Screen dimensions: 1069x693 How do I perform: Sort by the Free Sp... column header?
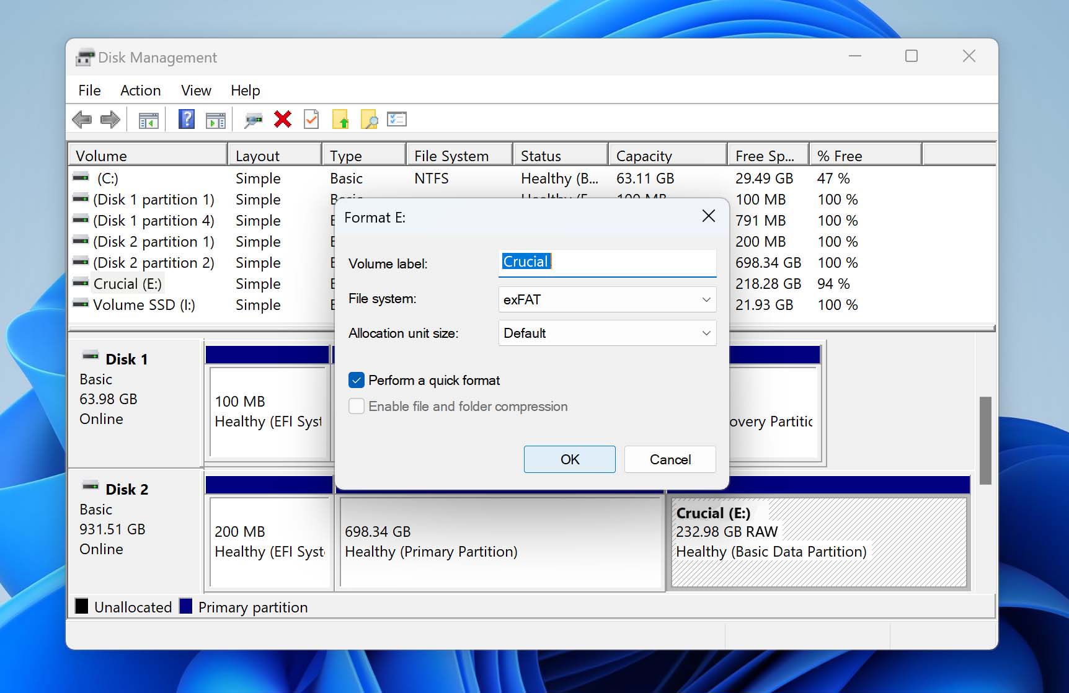768,156
